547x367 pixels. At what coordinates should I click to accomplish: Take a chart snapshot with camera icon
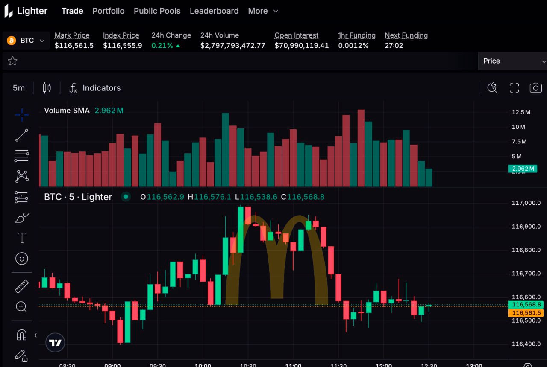535,88
